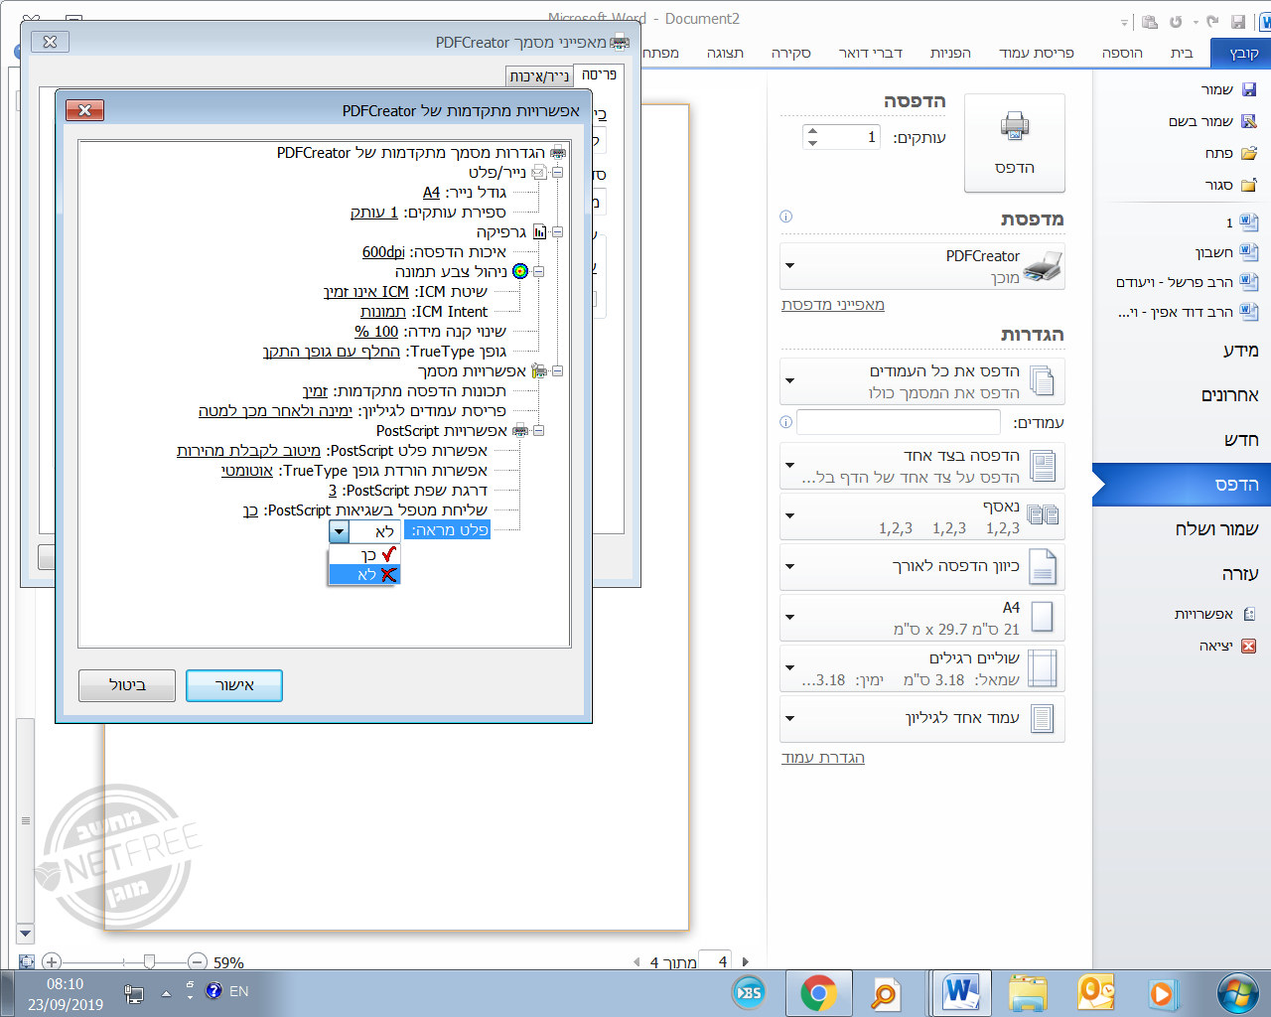Click the zoom-to-page icon in print preview
This screenshot has height=1017, width=1271.
(x=27, y=961)
